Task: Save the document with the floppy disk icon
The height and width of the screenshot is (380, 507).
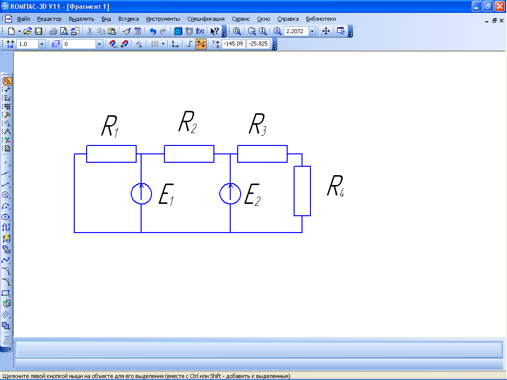Action: click(39, 31)
